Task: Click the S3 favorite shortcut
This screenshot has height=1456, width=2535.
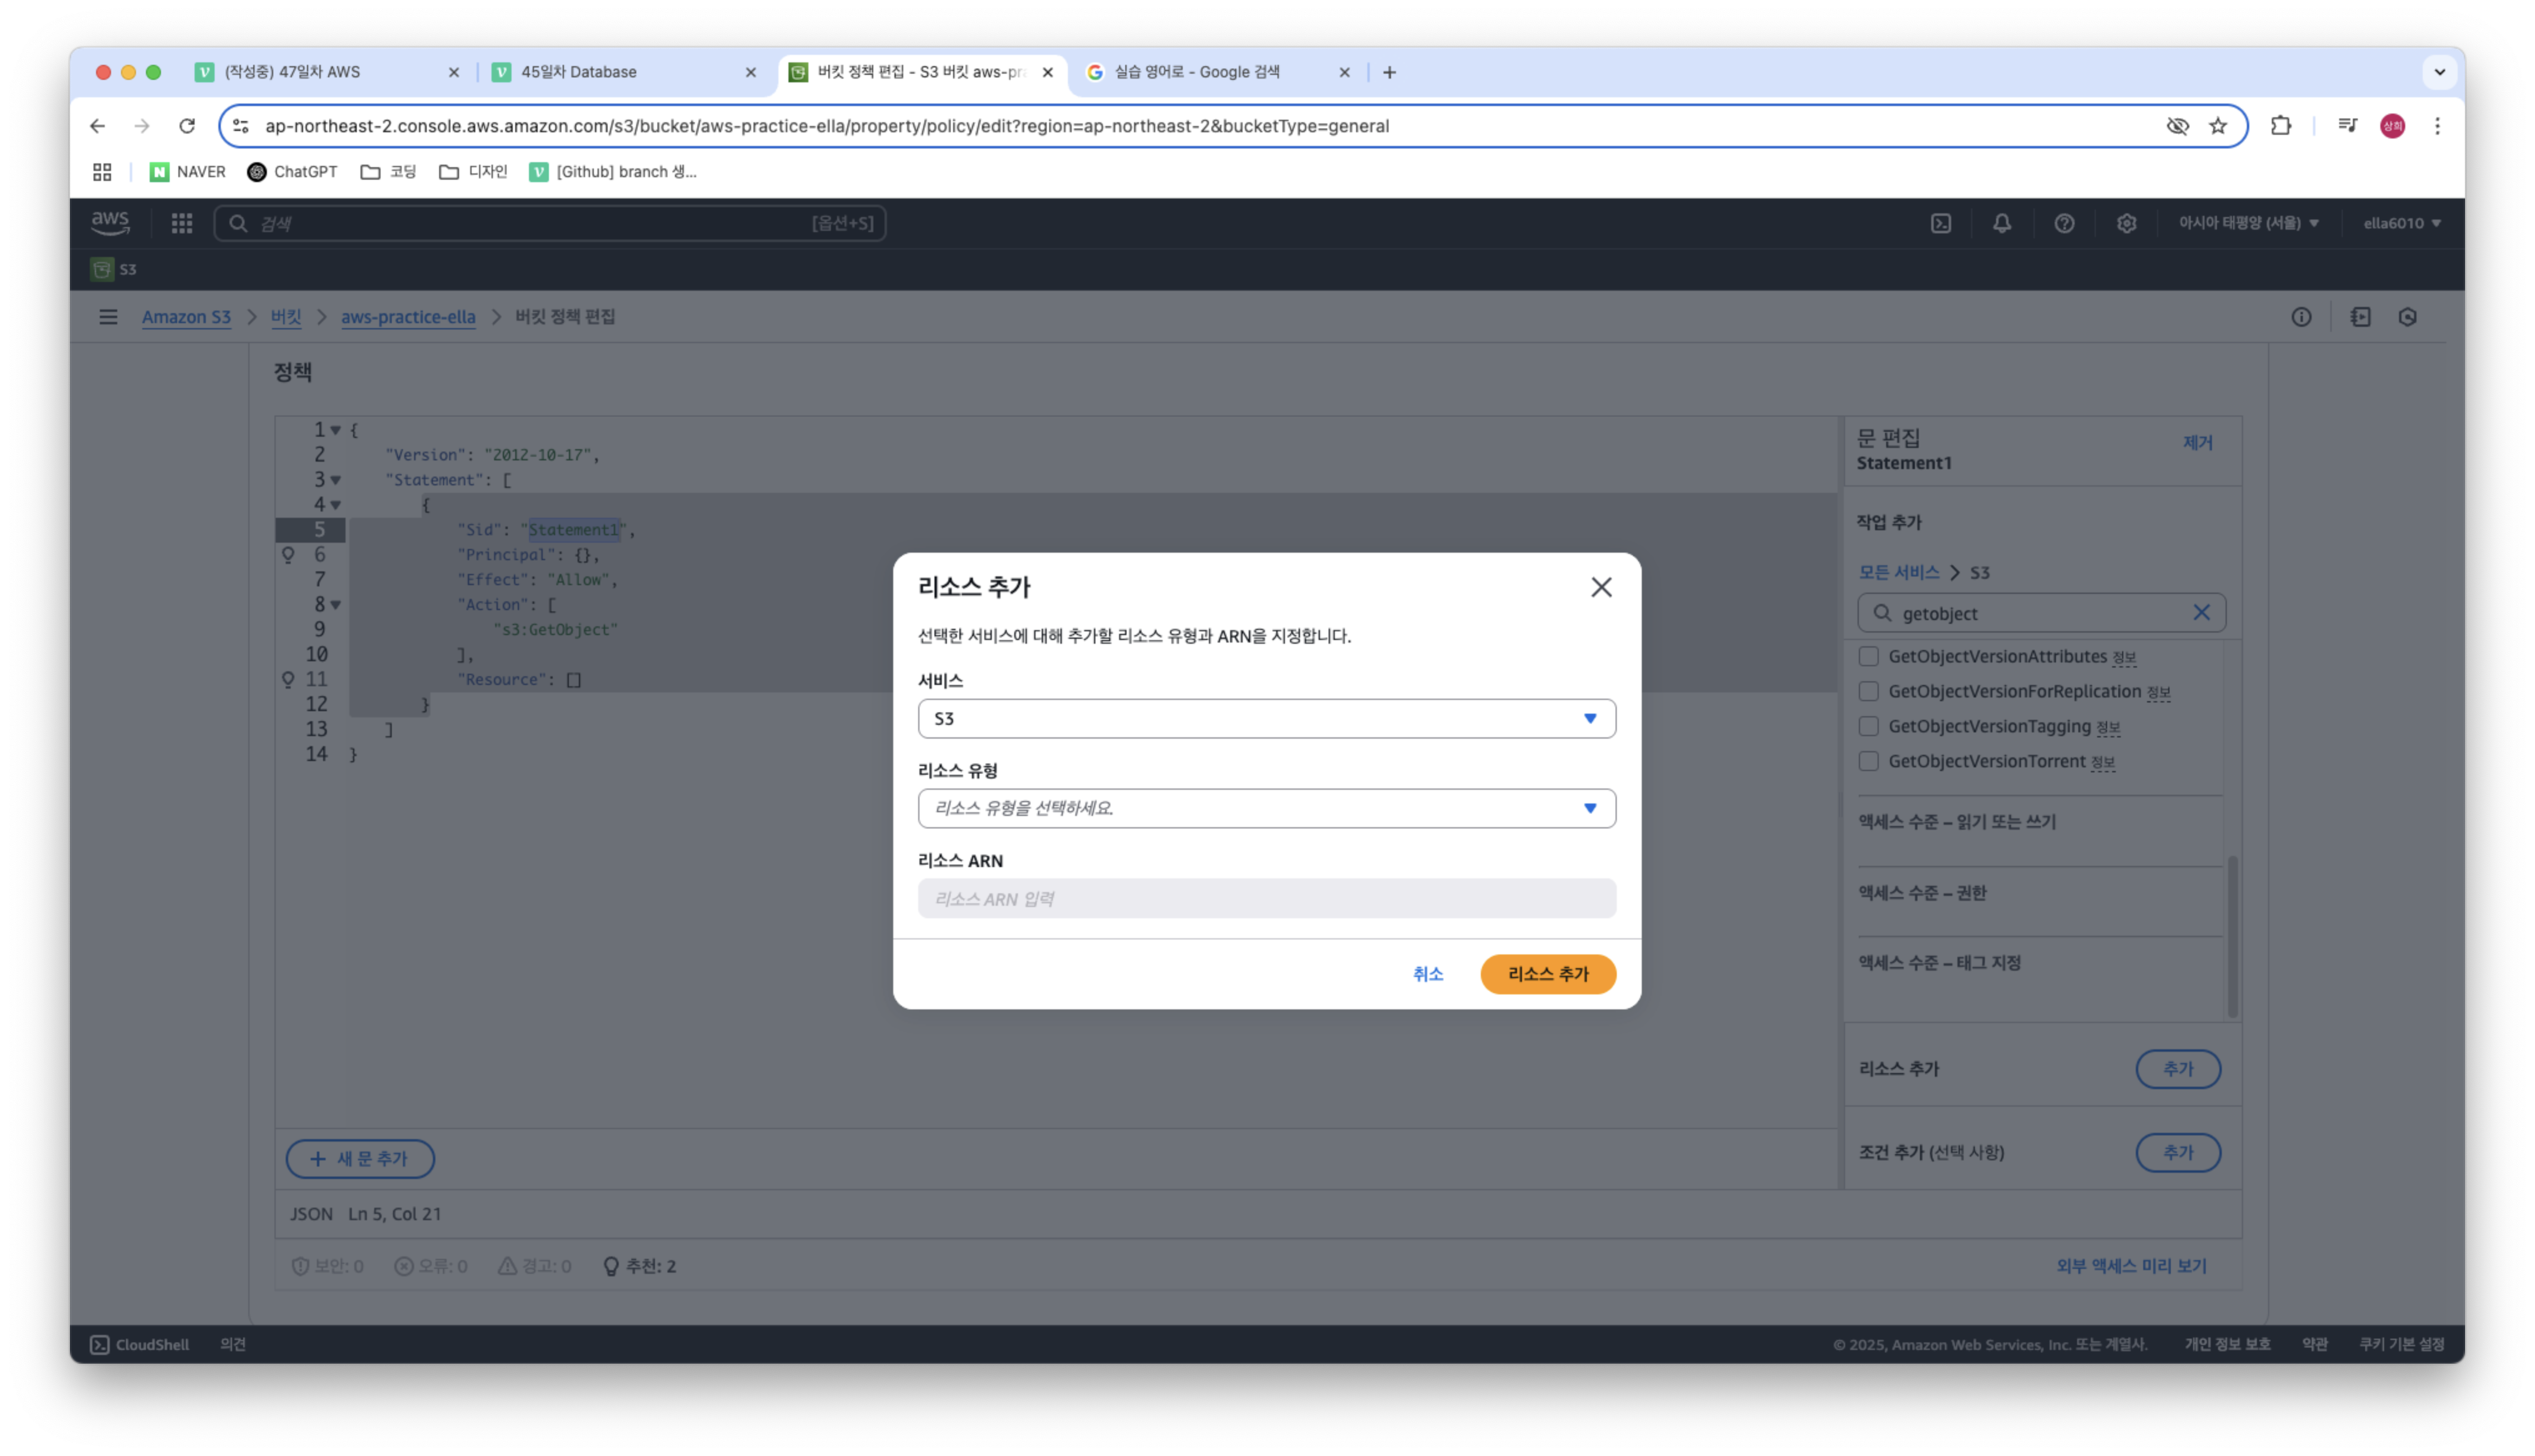Action: tap(114, 269)
